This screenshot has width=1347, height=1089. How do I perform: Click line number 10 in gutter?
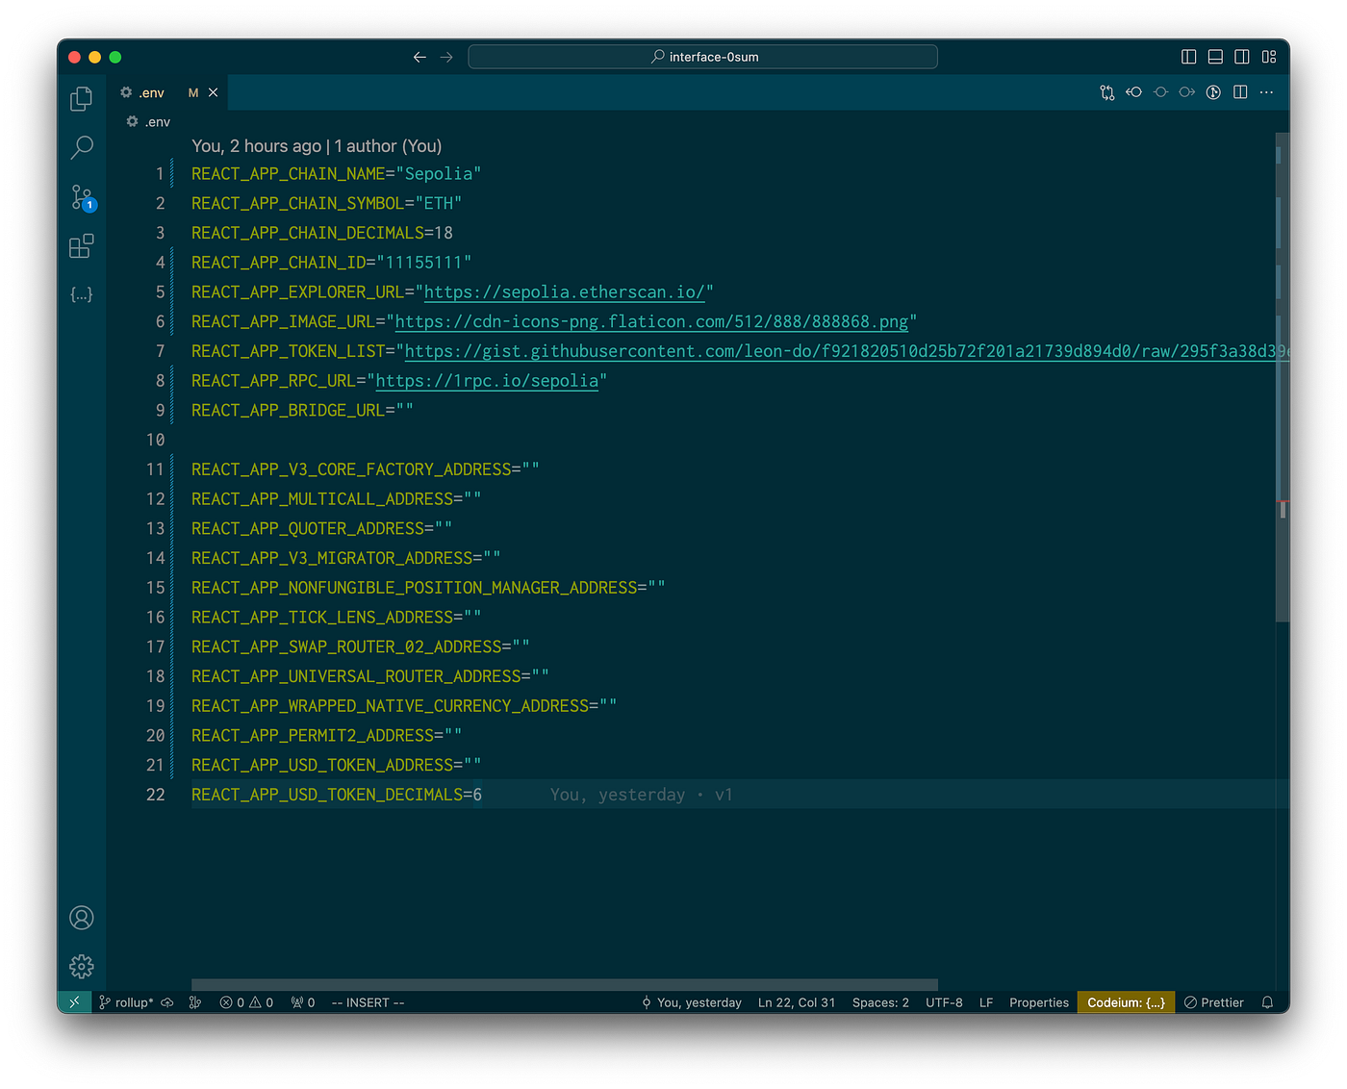pyautogui.click(x=156, y=440)
